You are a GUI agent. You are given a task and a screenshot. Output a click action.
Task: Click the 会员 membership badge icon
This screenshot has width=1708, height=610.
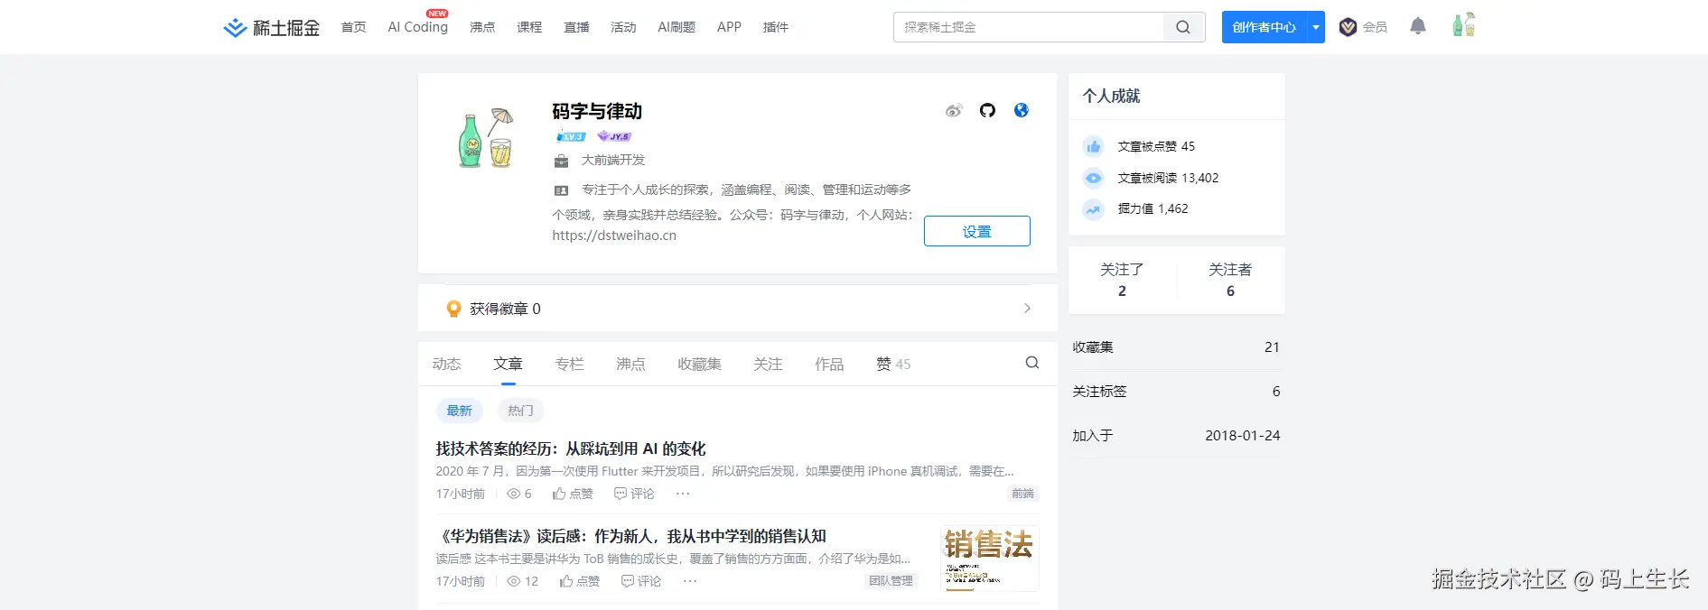pyautogui.click(x=1348, y=27)
